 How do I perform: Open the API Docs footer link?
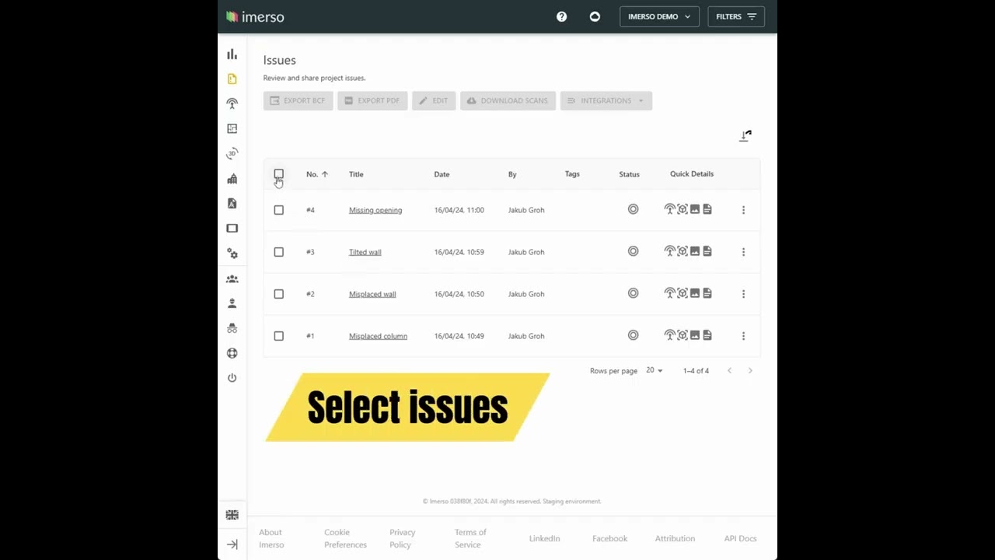point(740,538)
